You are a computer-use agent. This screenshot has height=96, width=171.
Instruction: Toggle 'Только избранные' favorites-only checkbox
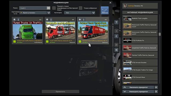coord(80,8)
